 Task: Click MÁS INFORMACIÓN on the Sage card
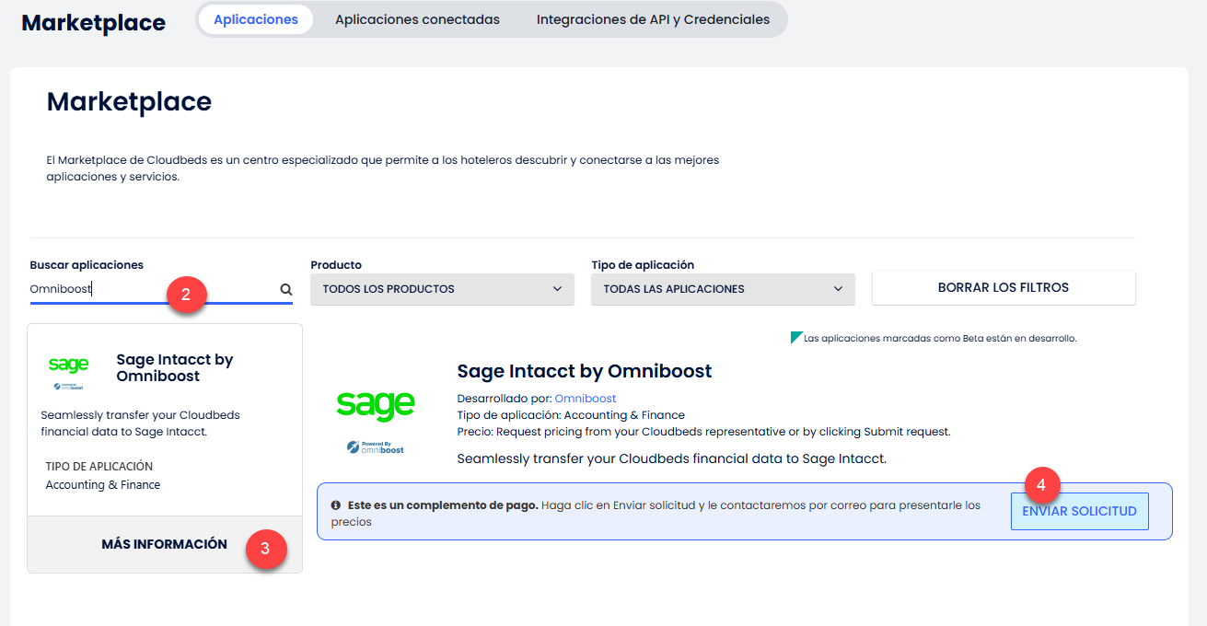[164, 544]
